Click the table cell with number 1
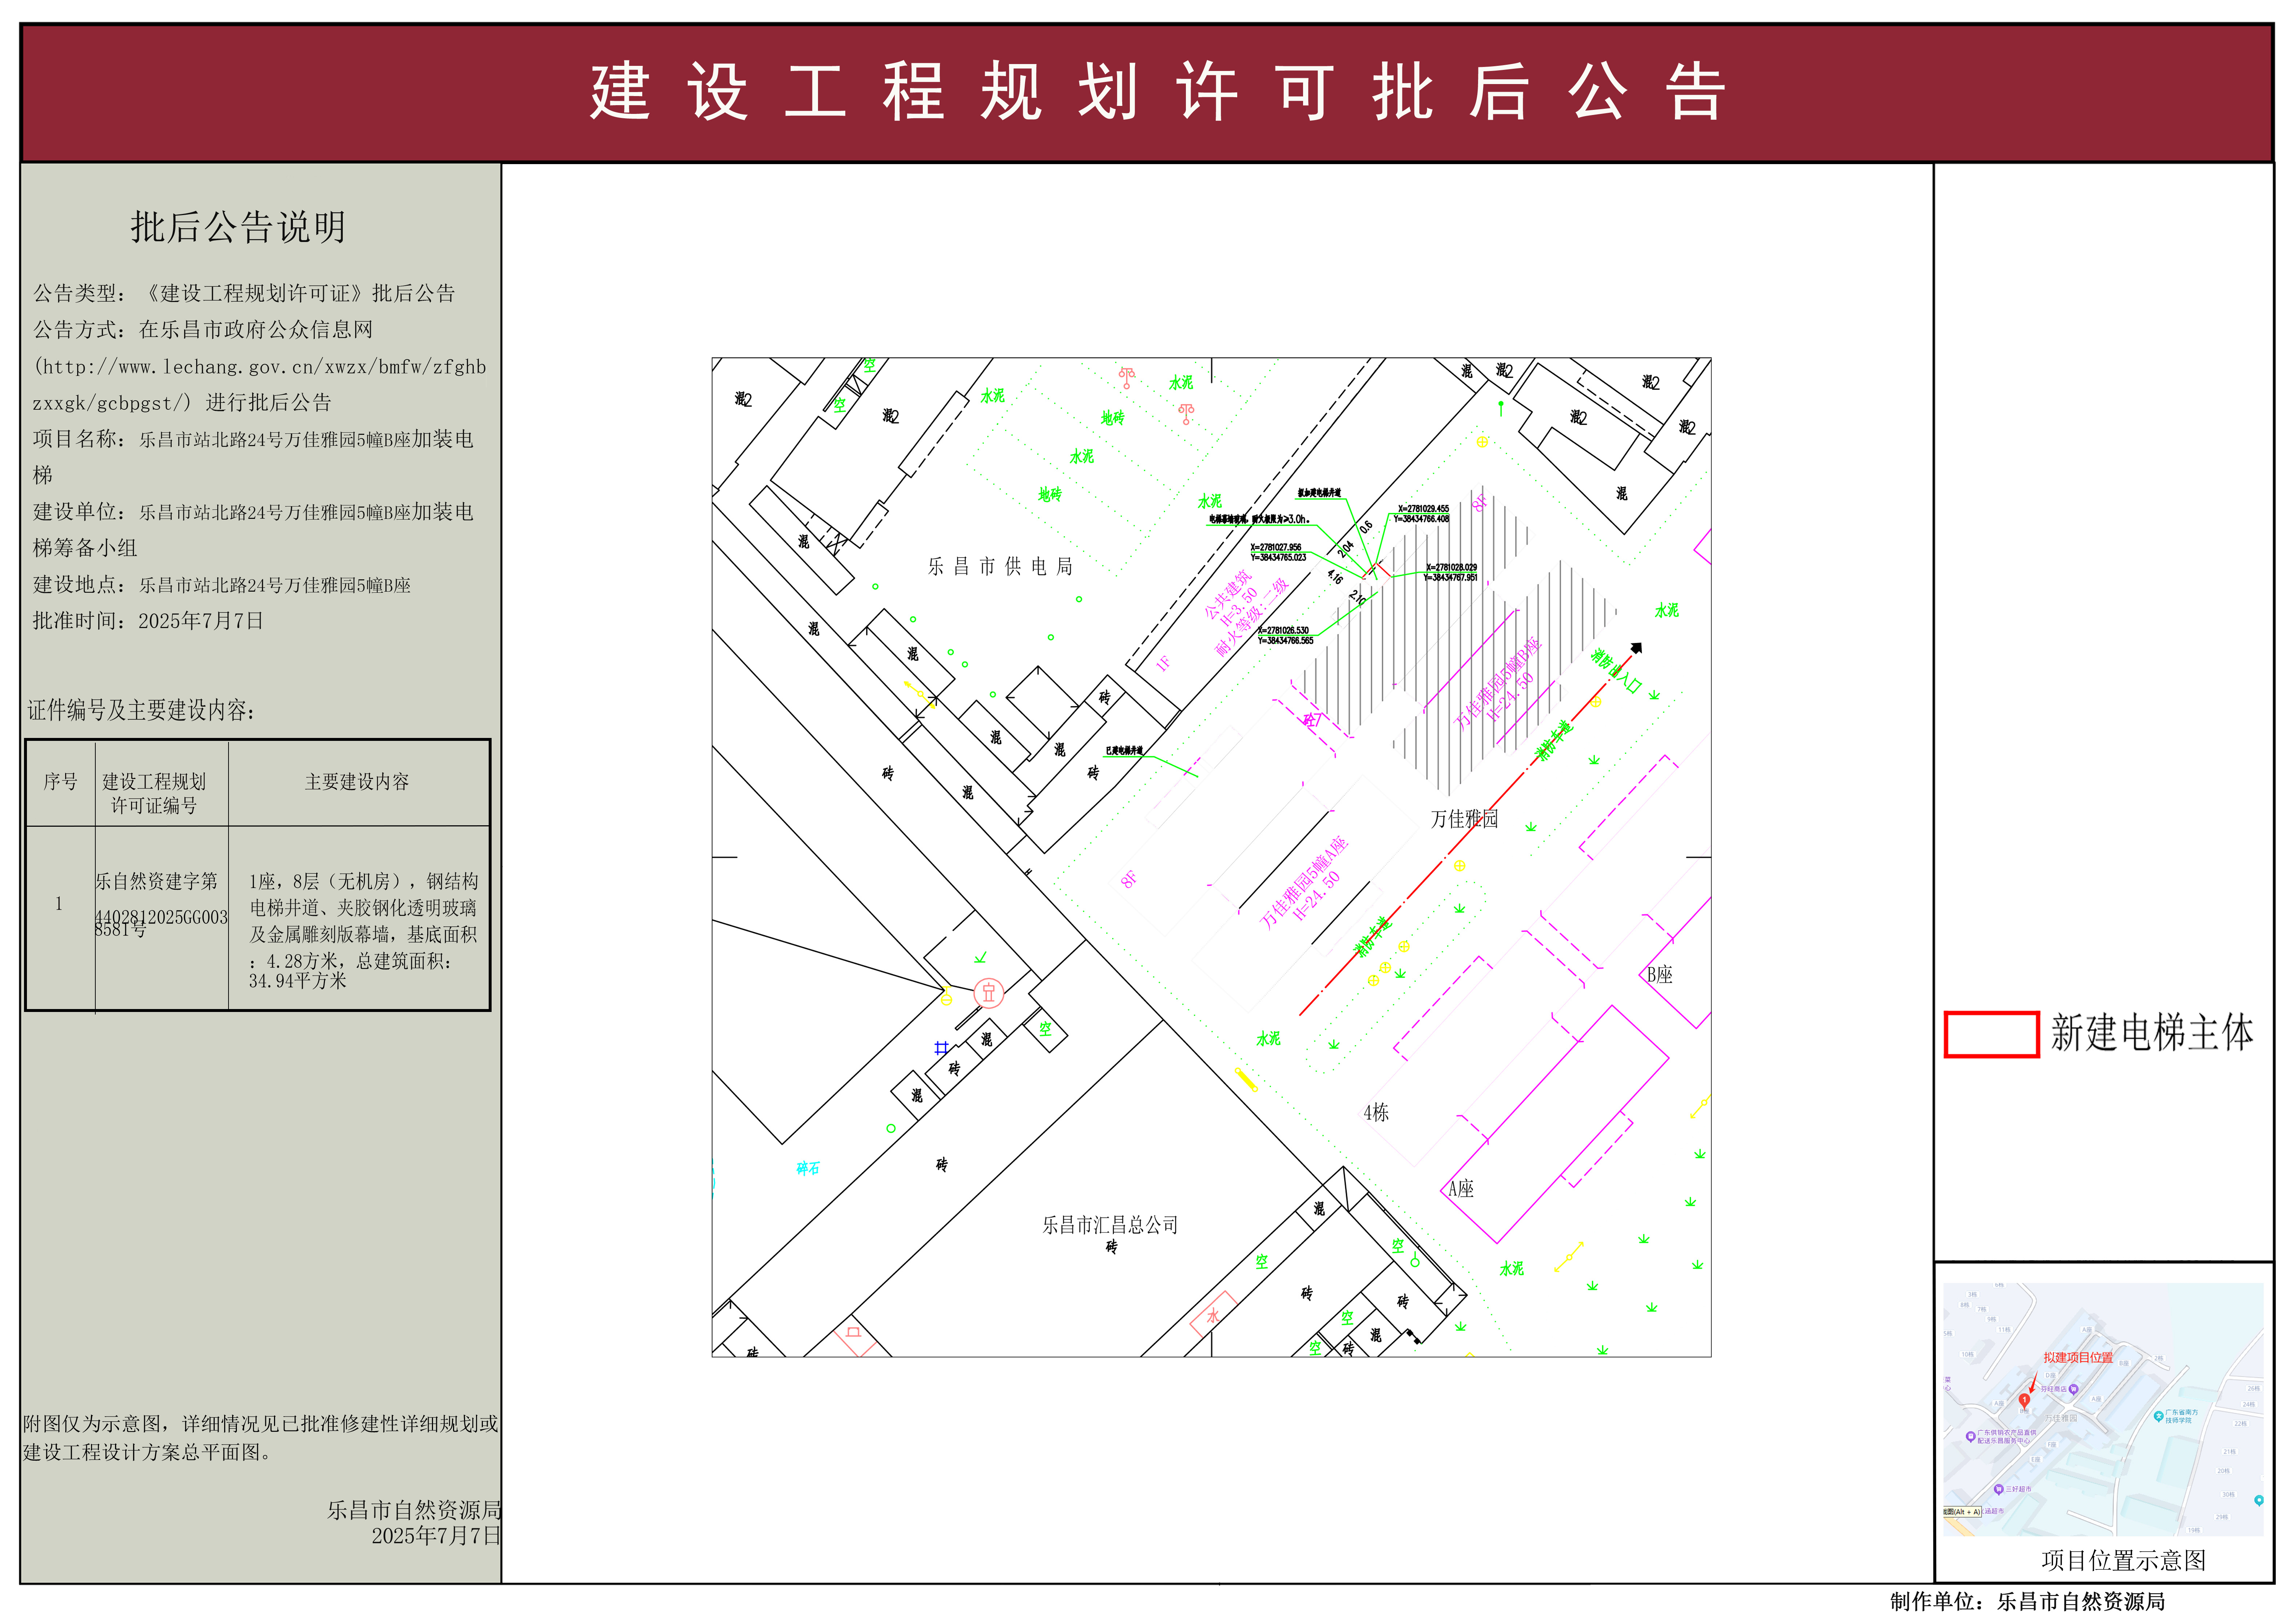2295x1624 pixels. (x=59, y=904)
